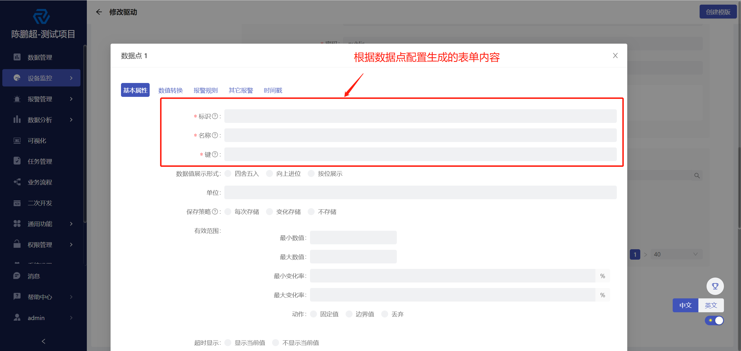Click the help icon next to 标识
This screenshot has height=351, width=741.
click(215, 116)
